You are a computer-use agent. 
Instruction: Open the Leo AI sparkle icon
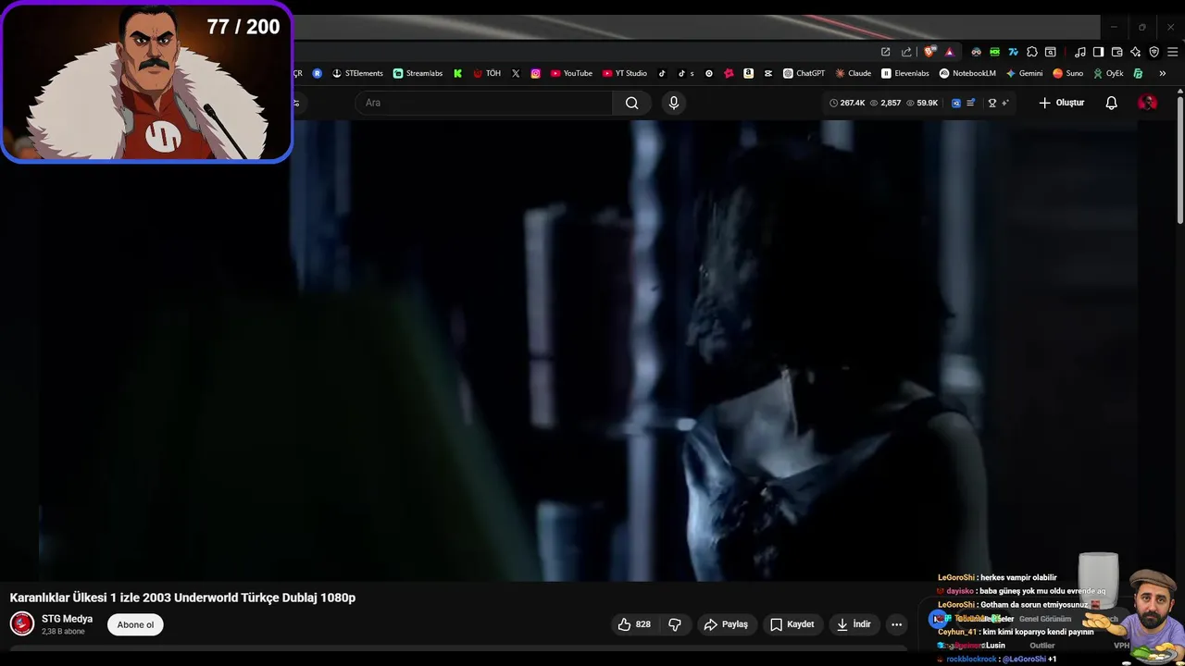(1136, 52)
